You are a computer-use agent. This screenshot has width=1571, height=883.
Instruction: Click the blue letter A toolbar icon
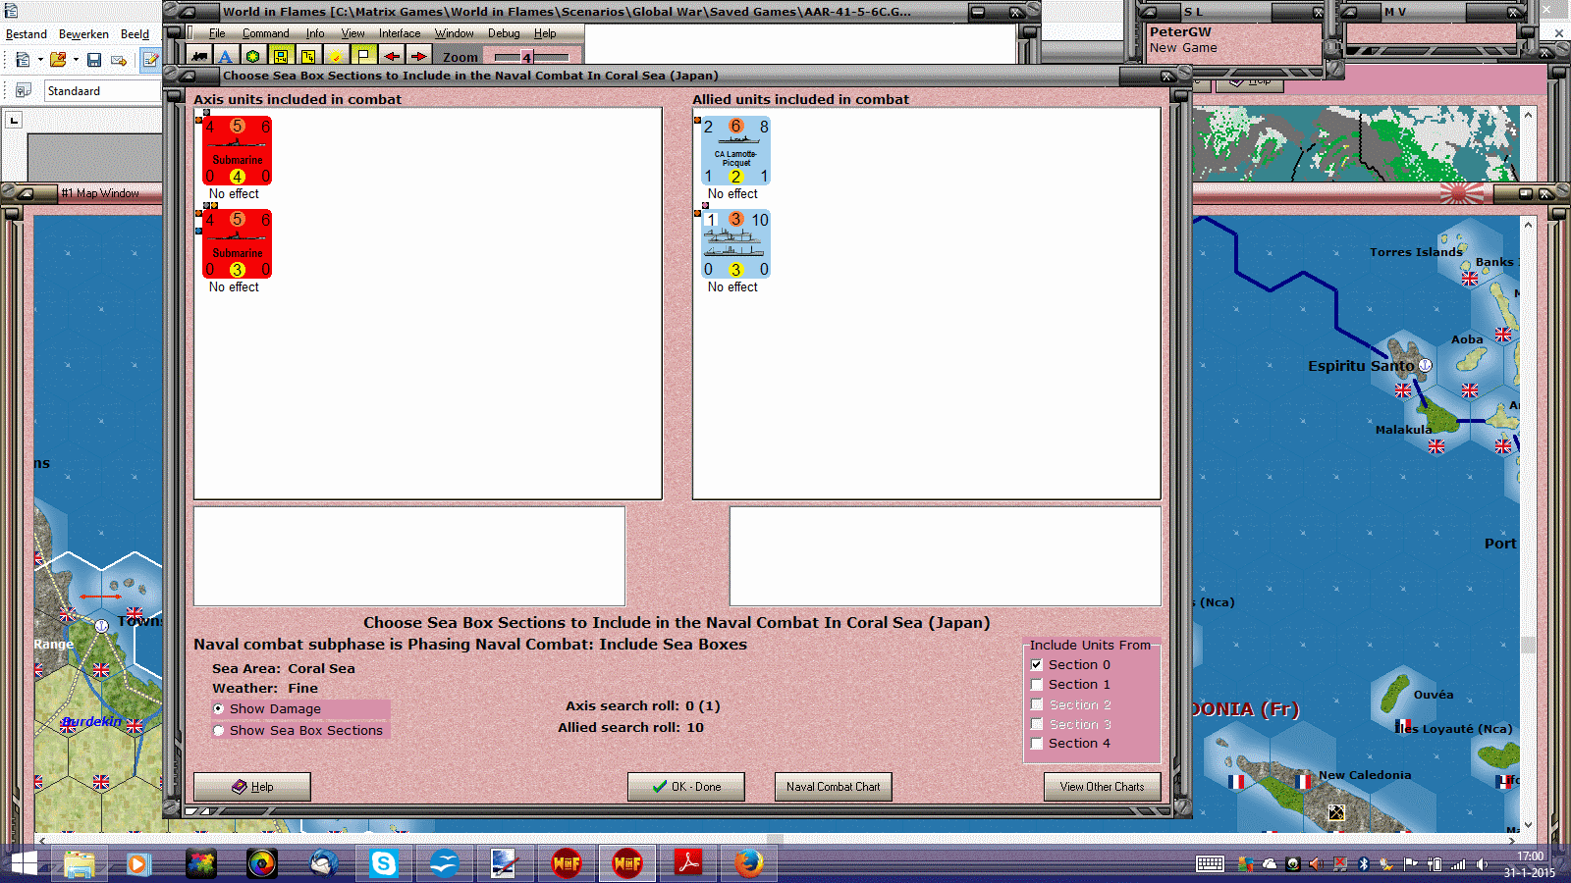226,57
